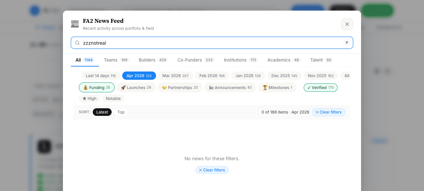Select the Mar 2026 period chip
The image size is (424, 191).
176,76
